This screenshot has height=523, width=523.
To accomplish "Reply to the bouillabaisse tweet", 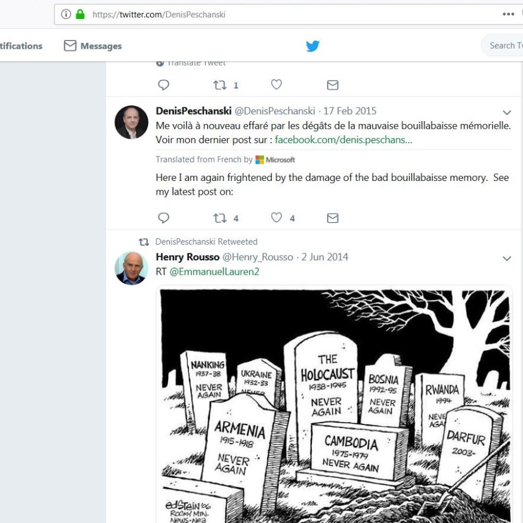I will [x=164, y=218].
